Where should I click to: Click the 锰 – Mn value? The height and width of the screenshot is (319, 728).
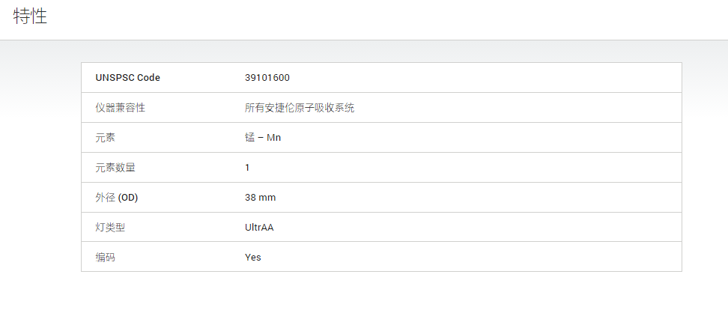[263, 138]
